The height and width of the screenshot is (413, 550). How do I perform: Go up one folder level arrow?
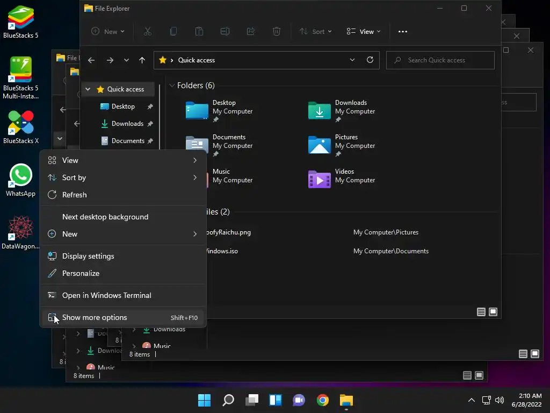pyautogui.click(x=142, y=60)
